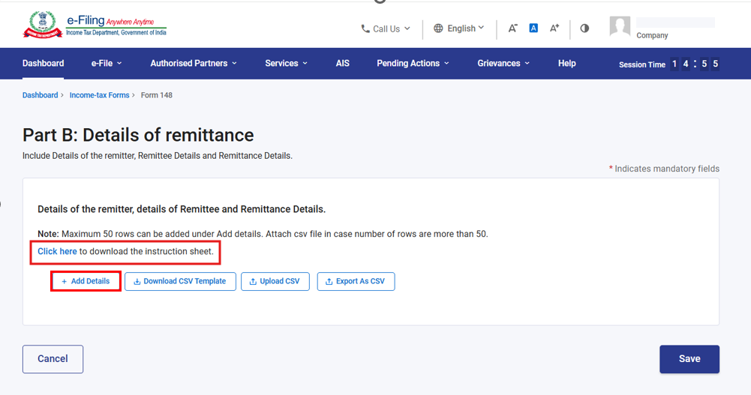Viewport: 751px width, 395px height.
Task: Increase font size with A+ icon
Action: [554, 28]
